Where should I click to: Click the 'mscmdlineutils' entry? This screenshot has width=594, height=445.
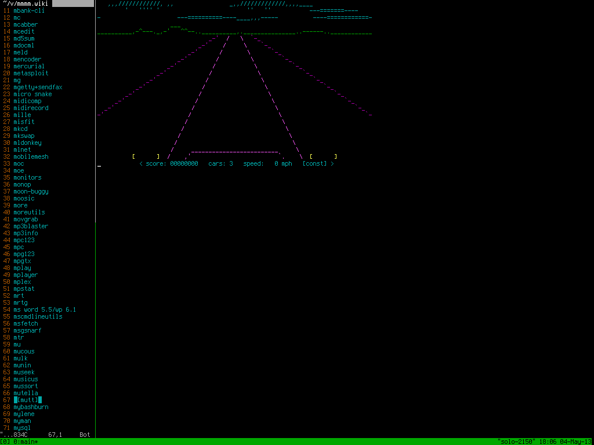coord(38,316)
